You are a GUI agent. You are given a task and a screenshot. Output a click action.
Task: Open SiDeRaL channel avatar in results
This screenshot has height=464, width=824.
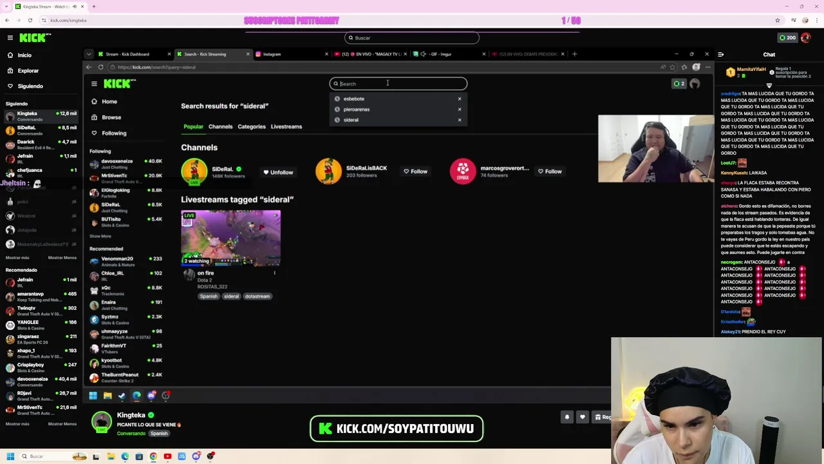point(194,172)
